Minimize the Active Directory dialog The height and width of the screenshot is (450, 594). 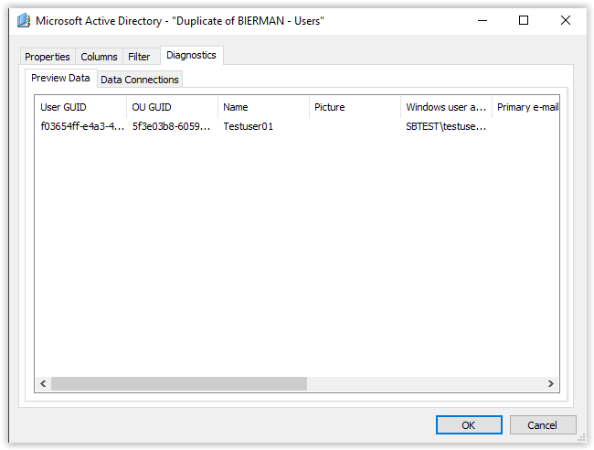483,20
